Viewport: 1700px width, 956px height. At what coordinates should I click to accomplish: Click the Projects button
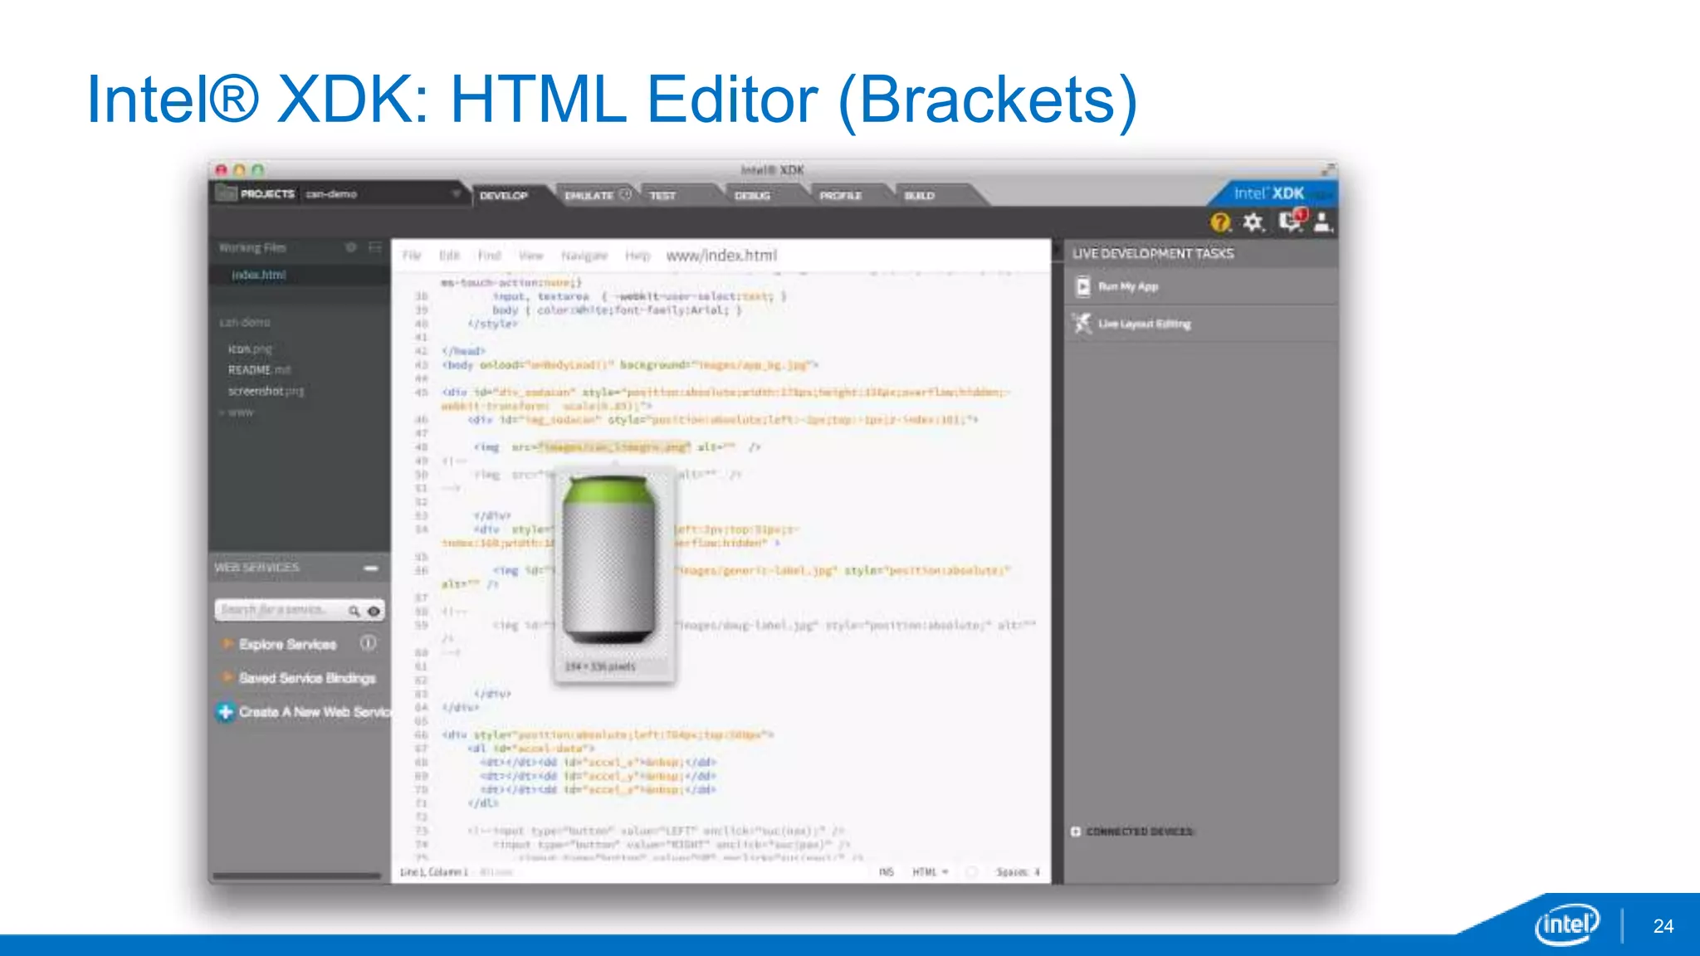coord(267,193)
